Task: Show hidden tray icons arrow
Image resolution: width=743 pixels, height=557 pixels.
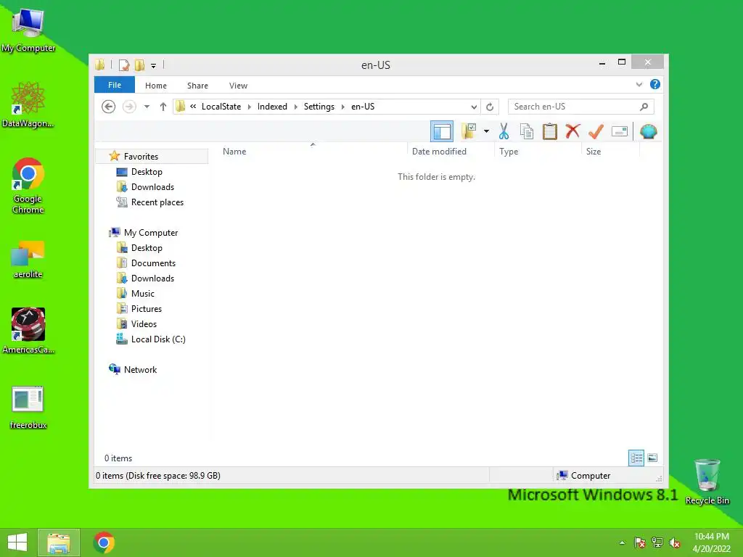Action: (x=622, y=542)
